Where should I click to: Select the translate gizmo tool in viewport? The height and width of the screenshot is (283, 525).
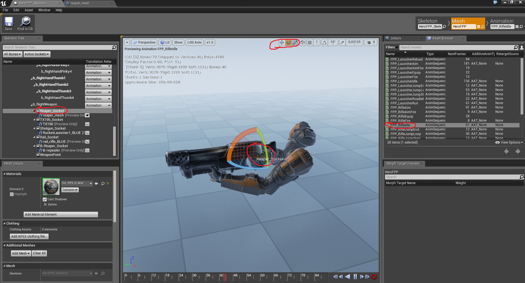click(x=282, y=43)
